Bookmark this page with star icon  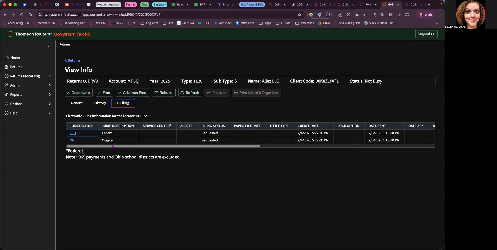299,15
